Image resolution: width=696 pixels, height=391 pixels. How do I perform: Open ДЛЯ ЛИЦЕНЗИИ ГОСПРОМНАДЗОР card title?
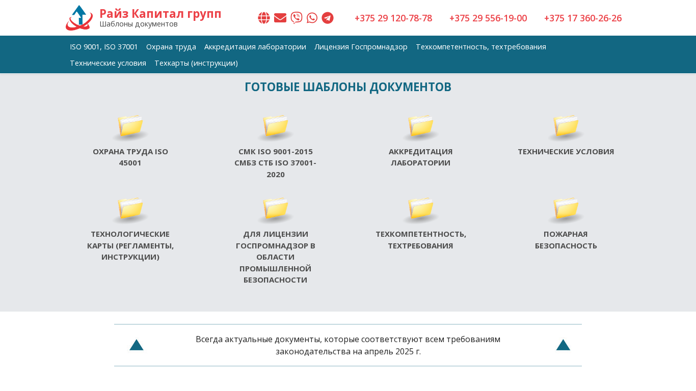pyautogui.click(x=276, y=257)
